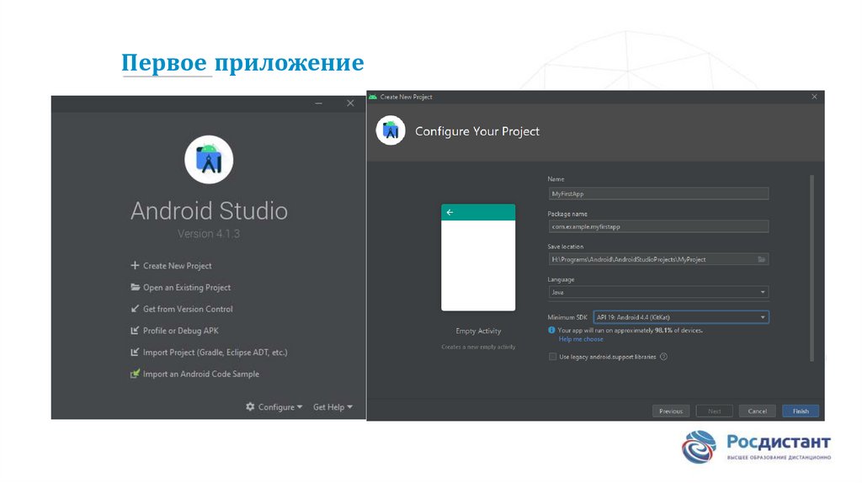The width and height of the screenshot is (862, 483).
Task: Open the Get Help dropdown menu
Action: point(333,407)
